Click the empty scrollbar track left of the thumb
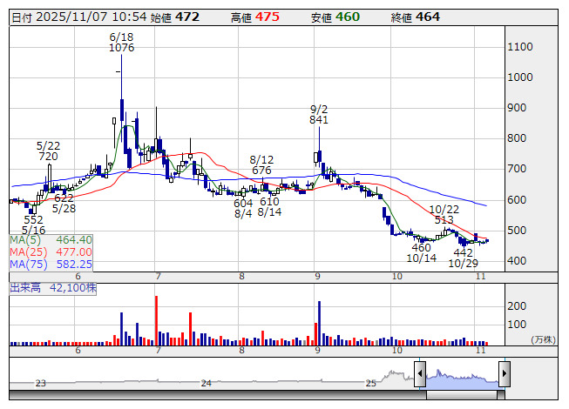569x409 pixels. tap(218, 395)
